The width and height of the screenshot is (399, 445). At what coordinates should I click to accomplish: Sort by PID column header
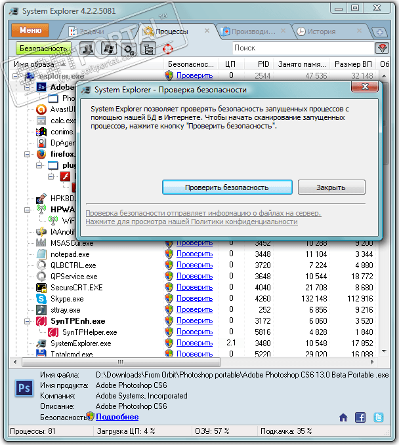coord(259,64)
